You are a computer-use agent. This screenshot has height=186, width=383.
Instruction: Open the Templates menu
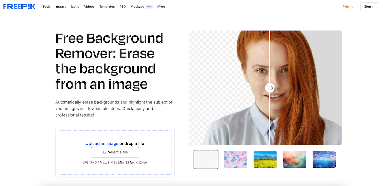pos(107,6)
